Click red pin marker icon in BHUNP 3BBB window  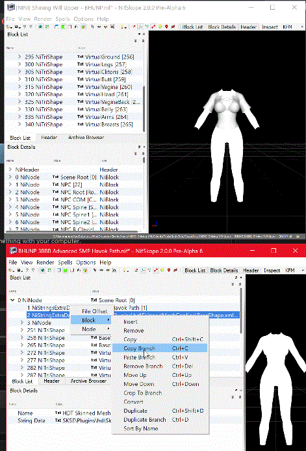point(169,270)
